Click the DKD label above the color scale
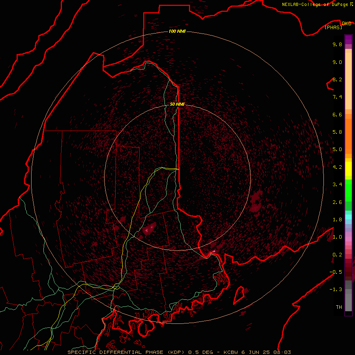 346,23
